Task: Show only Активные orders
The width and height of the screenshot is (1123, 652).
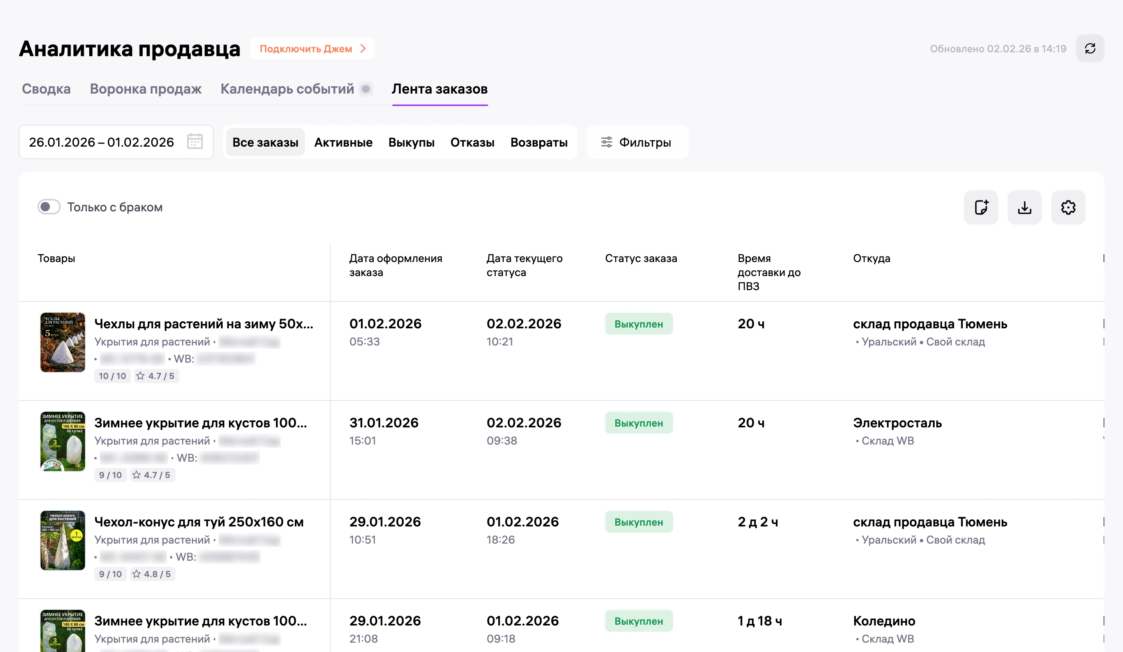Action: [343, 142]
